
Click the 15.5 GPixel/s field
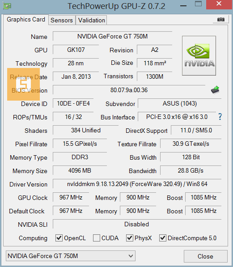click(x=80, y=144)
